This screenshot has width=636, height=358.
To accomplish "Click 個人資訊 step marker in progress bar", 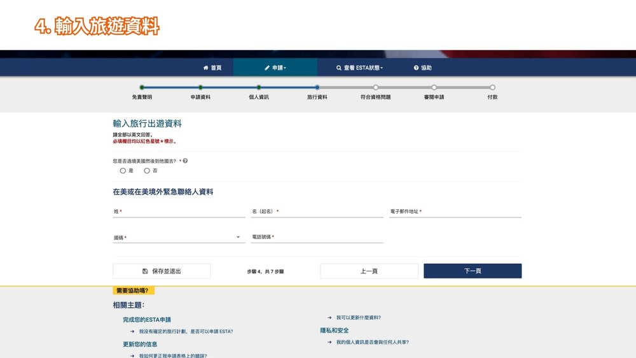I will 259,87.
